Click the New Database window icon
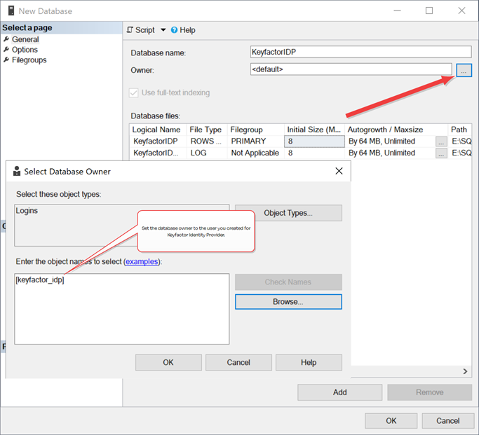The width and height of the screenshot is (479, 435). 11,11
